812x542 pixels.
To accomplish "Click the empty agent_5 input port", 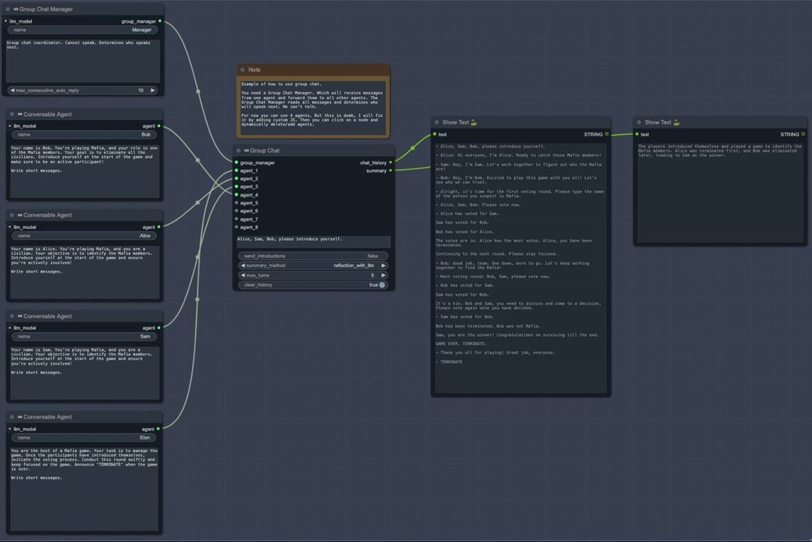I will pos(237,203).
